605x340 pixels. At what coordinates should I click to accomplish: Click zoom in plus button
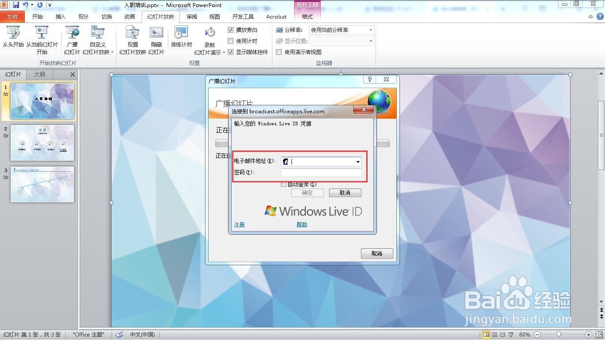(589, 335)
